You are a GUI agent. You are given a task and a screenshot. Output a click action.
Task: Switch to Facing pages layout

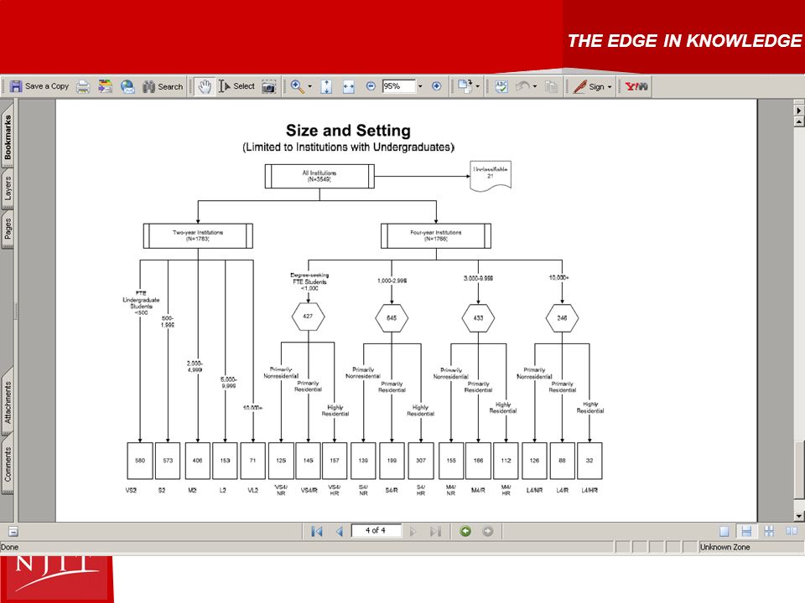pyautogui.click(x=791, y=531)
